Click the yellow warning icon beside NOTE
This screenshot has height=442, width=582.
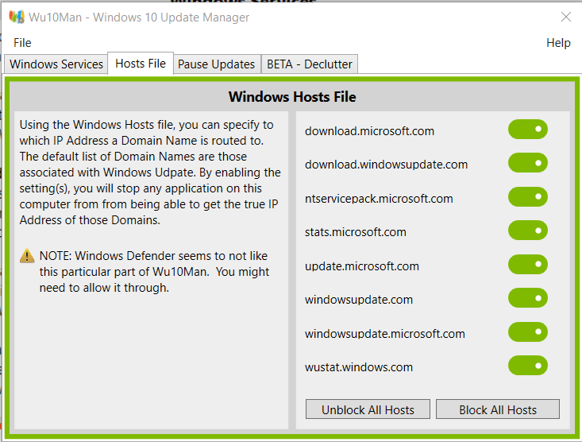click(x=27, y=256)
